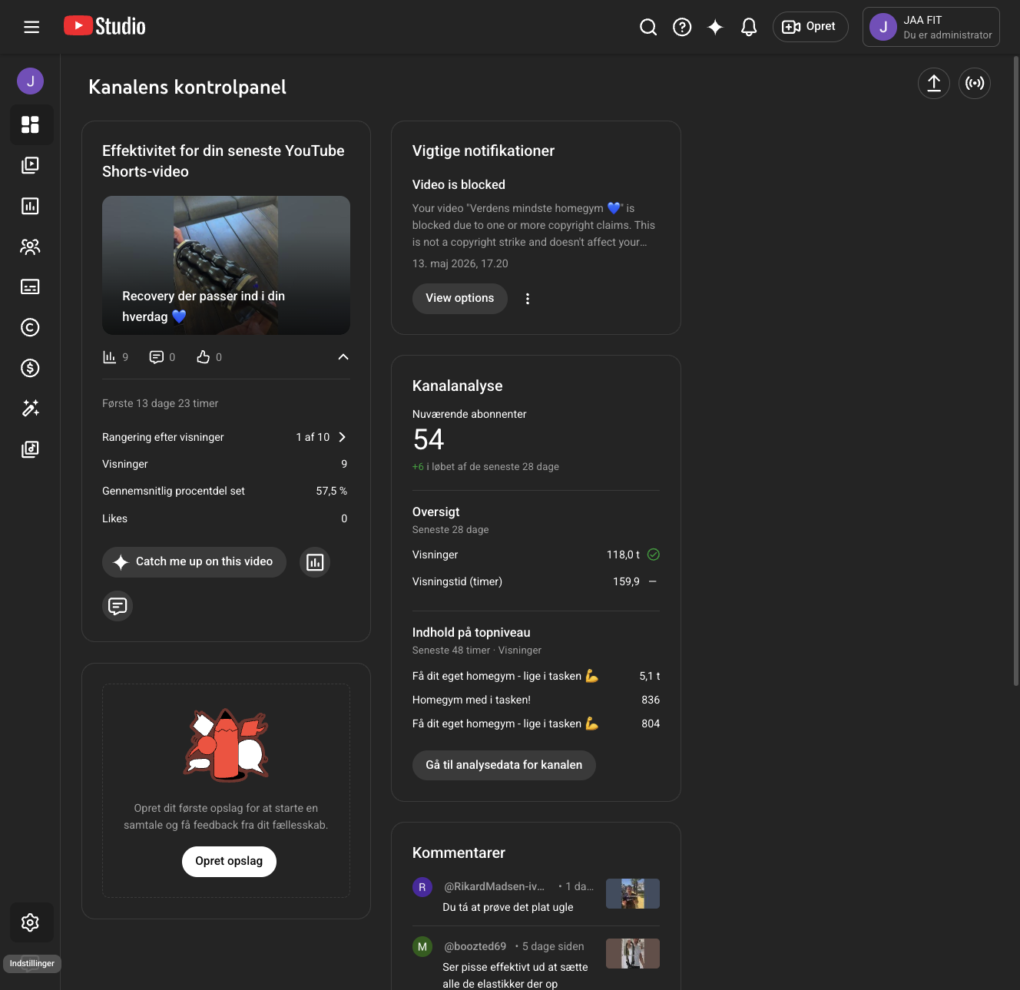This screenshot has height=990, width=1020.
Task: Click the likes thumbs-up icon on video
Action: point(204,357)
